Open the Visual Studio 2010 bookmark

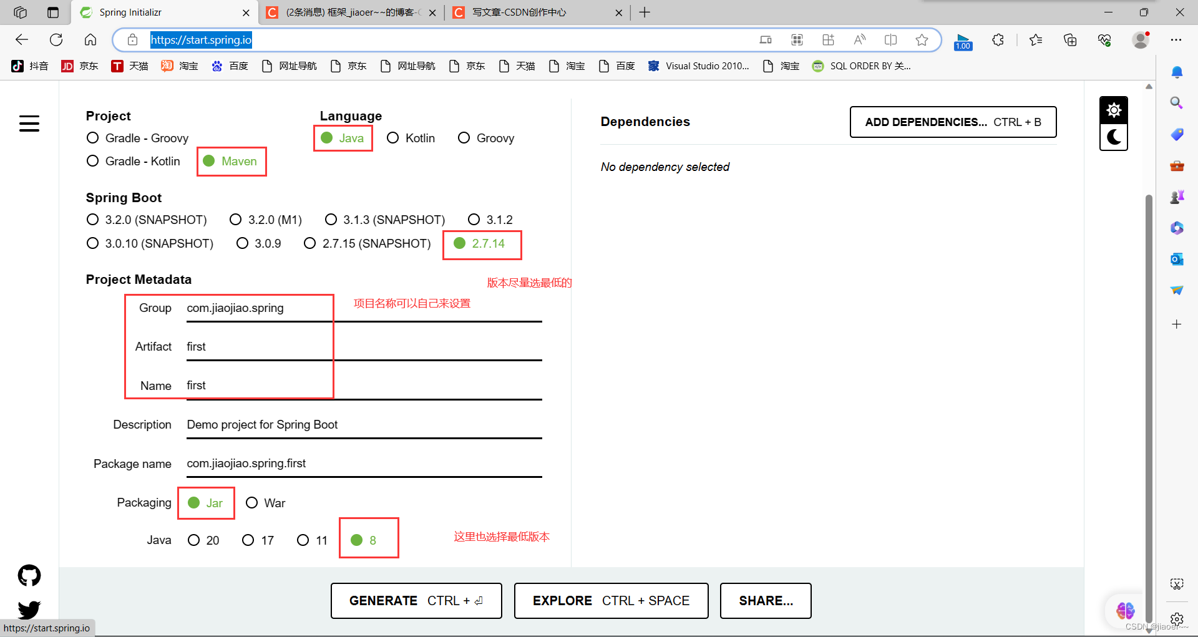click(x=699, y=66)
